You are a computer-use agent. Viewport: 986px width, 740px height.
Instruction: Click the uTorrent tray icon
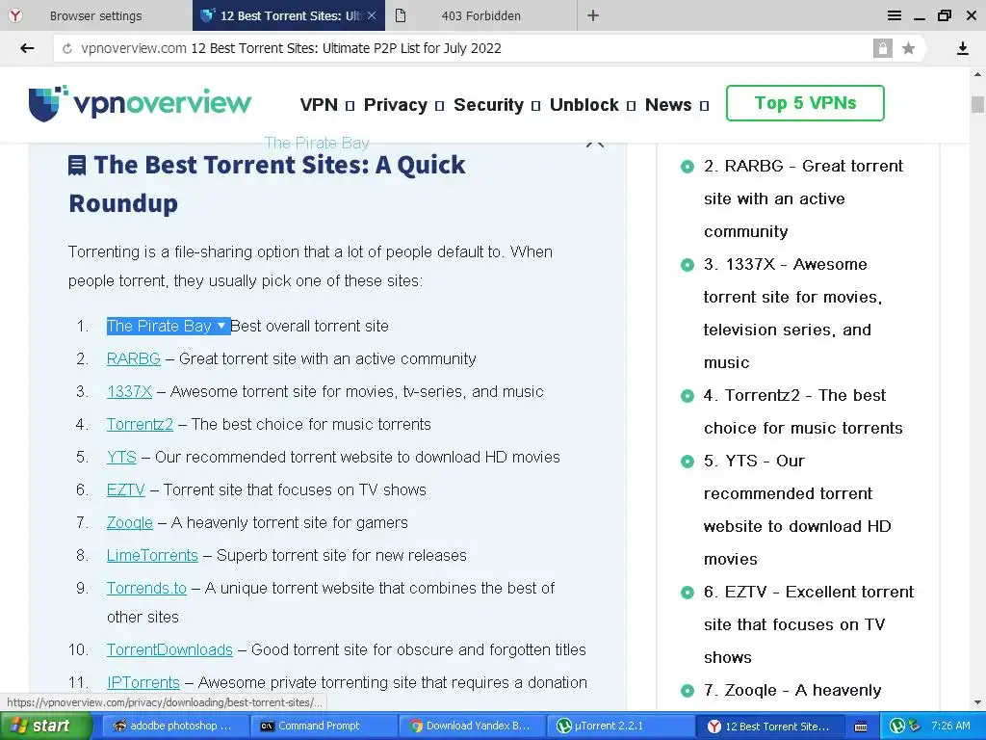coord(897,727)
